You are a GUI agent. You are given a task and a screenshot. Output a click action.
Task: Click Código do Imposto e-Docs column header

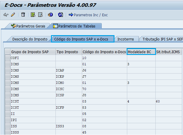(104, 52)
